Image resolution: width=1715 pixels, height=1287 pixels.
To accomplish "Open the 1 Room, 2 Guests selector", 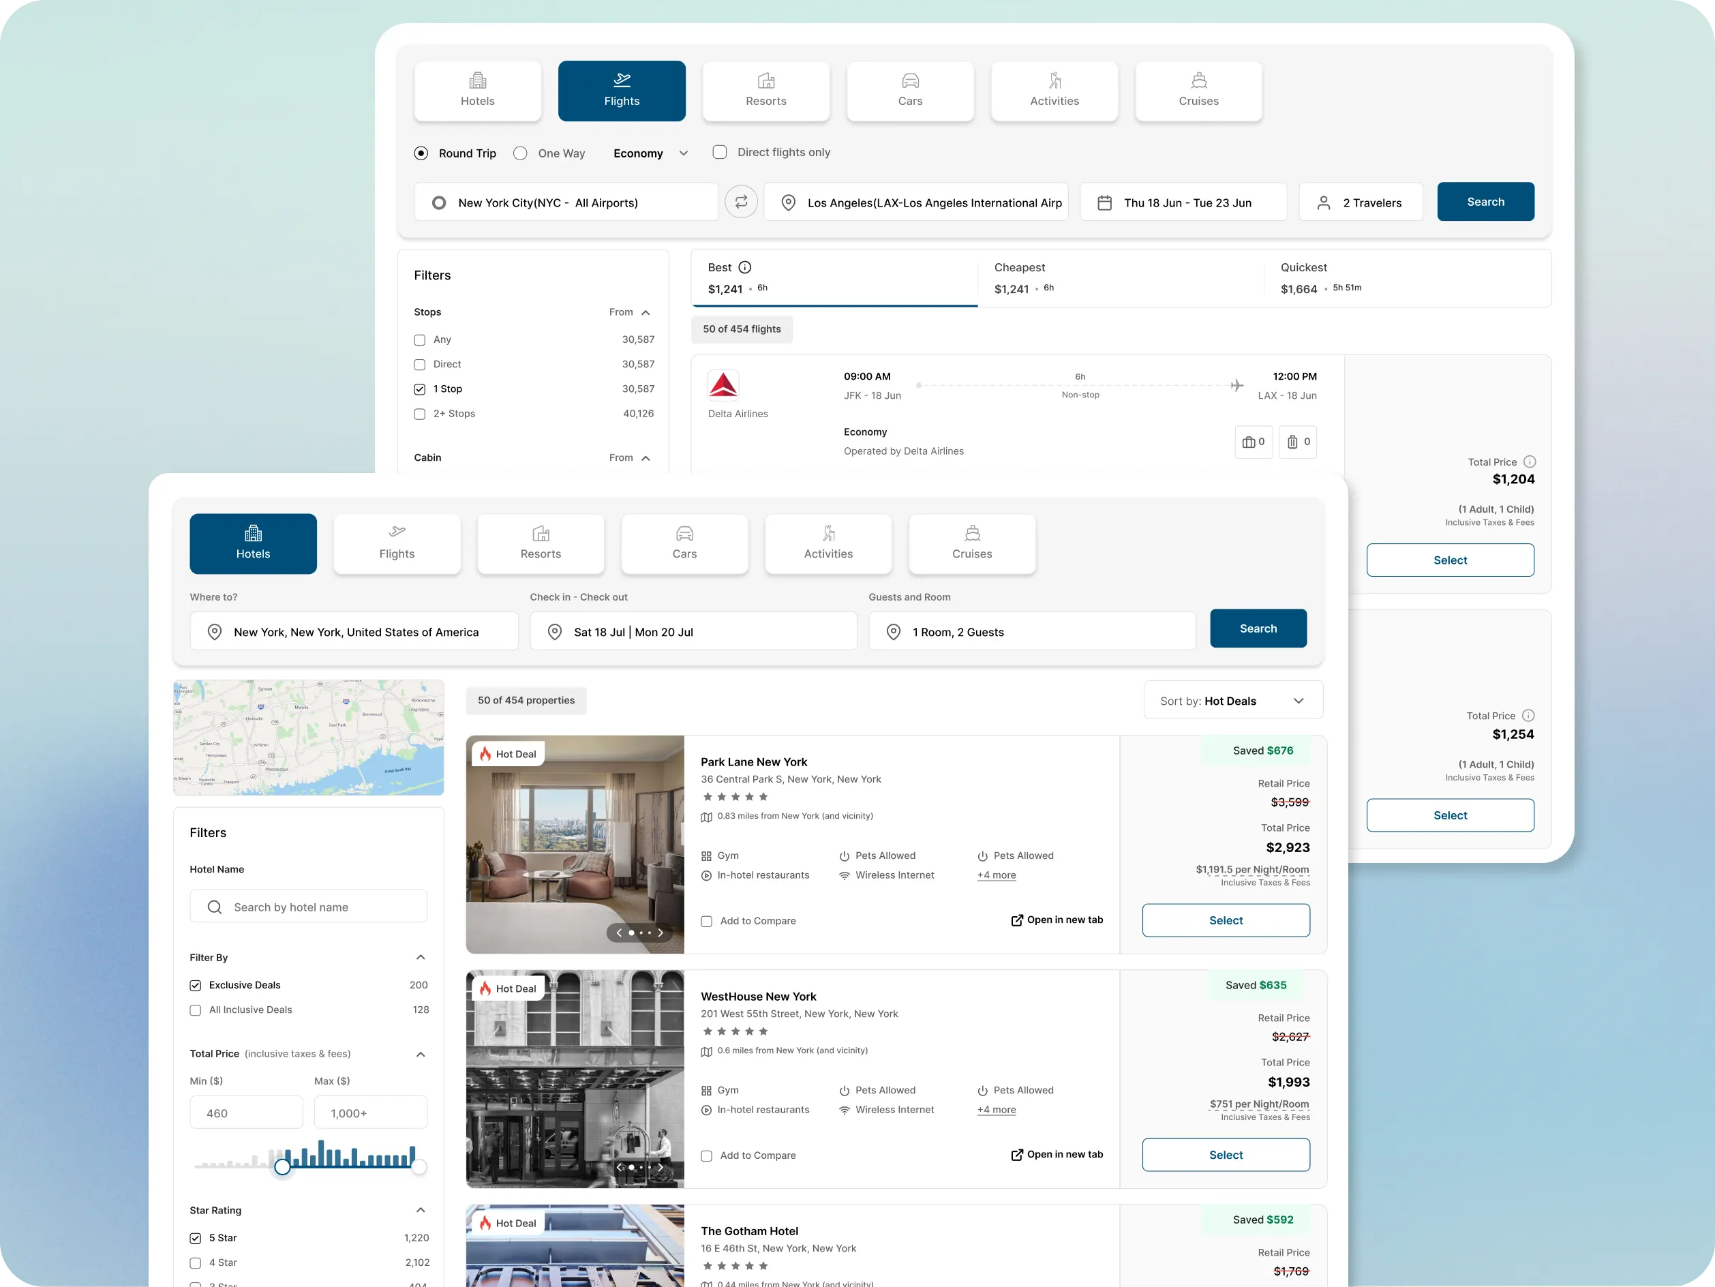I will (x=1032, y=632).
